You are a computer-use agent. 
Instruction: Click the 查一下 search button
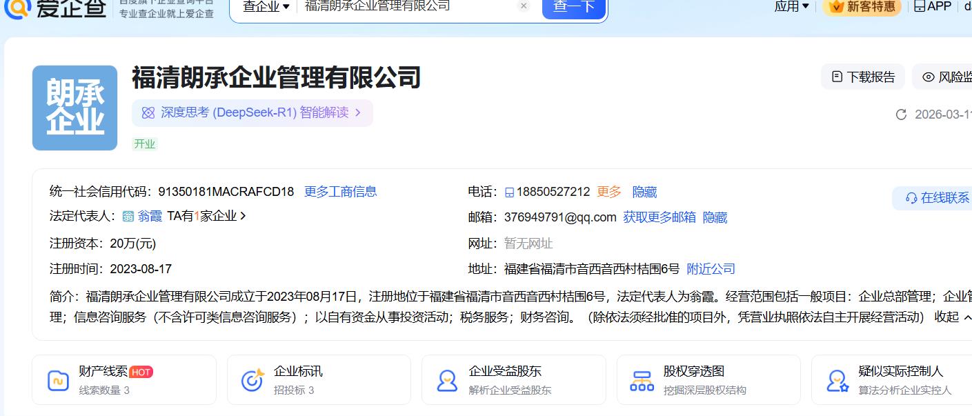(x=573, y=7)
